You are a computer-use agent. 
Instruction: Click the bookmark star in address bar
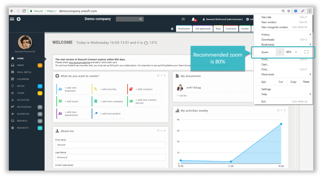[x=289, y=11]
